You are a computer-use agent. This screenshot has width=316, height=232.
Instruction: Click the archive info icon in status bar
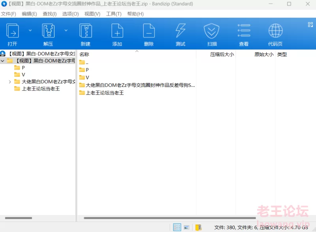(x=198, y=228)
